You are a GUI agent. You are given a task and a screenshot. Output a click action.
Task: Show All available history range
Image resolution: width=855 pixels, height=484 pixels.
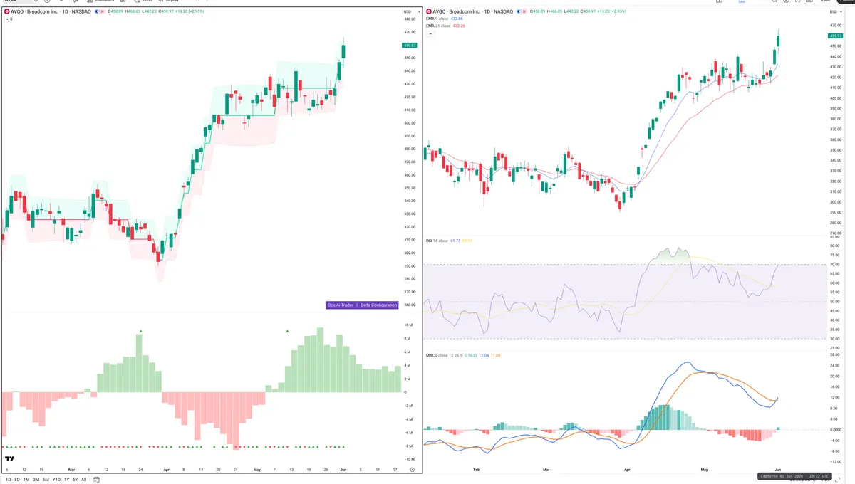(83, 480)
